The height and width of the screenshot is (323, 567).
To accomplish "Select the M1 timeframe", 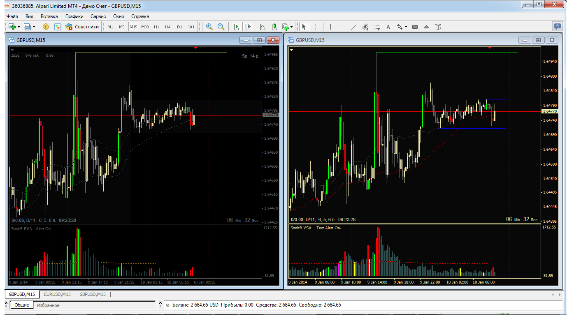I will coord(110,27).
